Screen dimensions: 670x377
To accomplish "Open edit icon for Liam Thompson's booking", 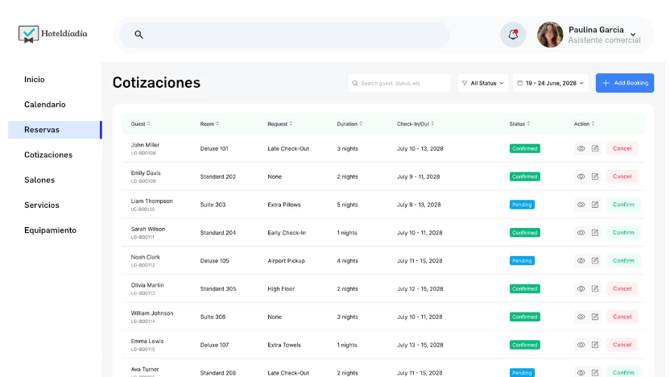I will 595,205.
